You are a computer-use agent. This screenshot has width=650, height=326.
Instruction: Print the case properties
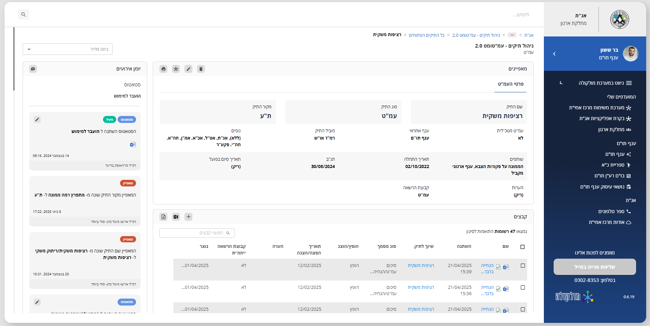click(164, 69)
